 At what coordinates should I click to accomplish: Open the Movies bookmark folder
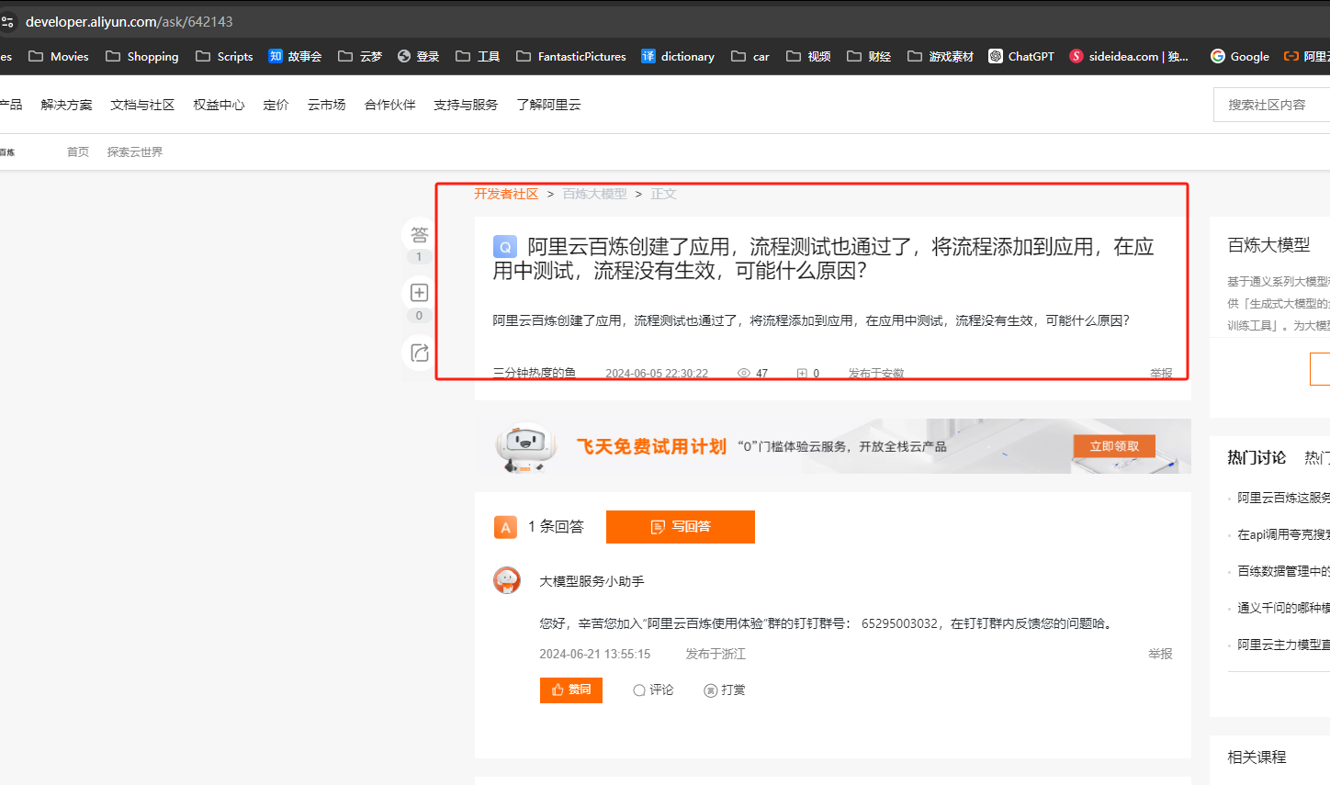click(59, 56)
